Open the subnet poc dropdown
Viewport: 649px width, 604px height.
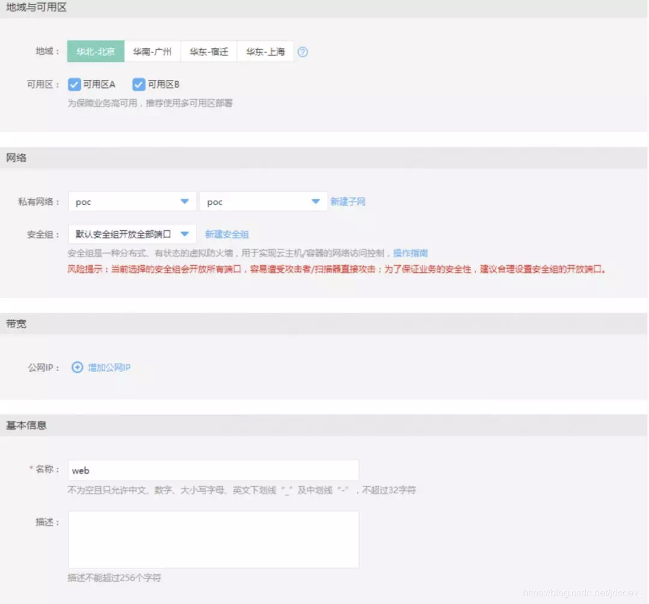(x=263, y=201)
